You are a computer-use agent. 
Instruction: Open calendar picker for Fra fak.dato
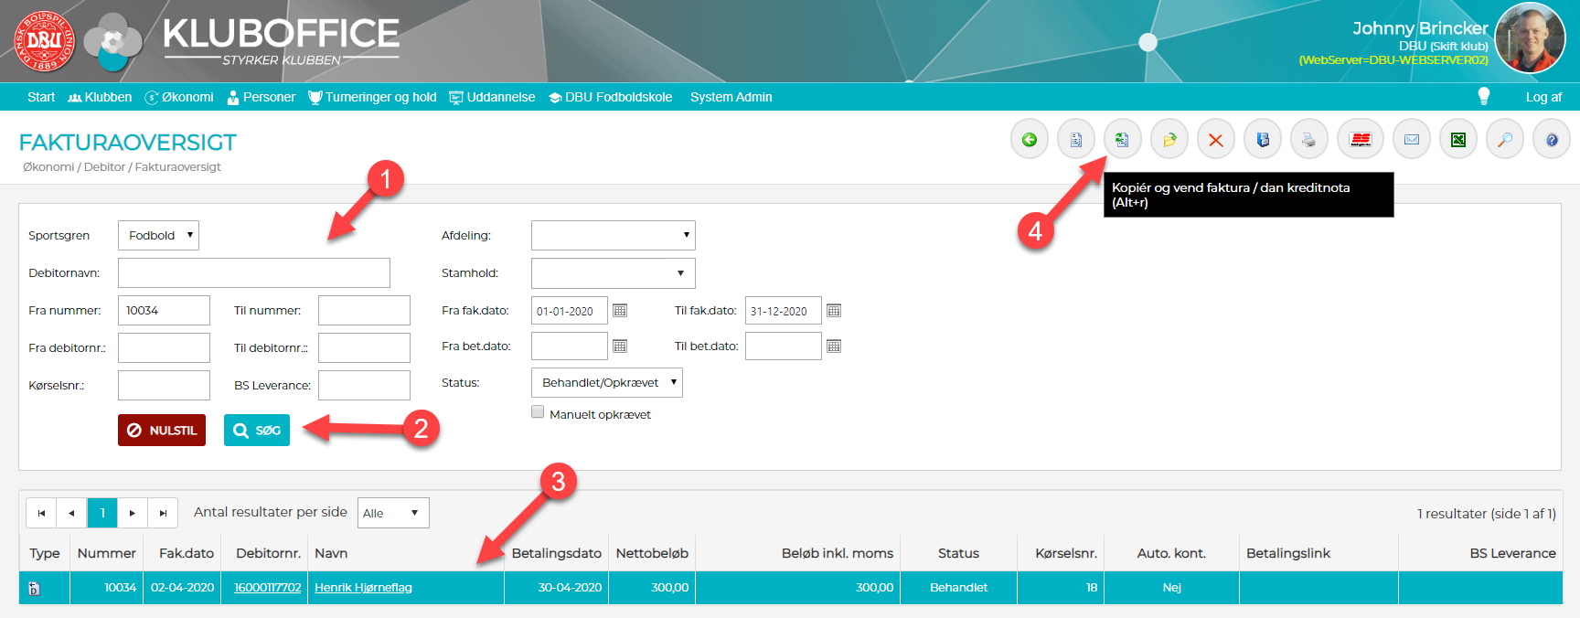coord(620,311)
